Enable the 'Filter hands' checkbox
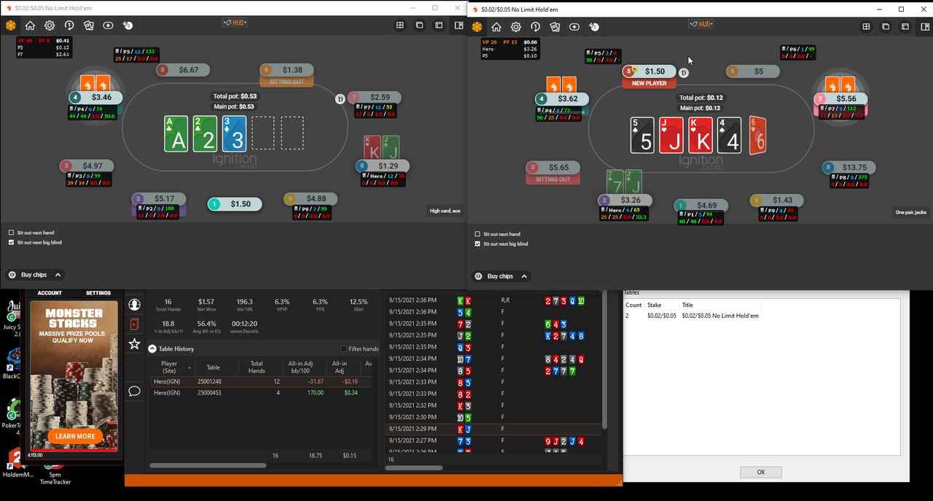The height and width of the screenshot is (501, 933). (344, 349)
